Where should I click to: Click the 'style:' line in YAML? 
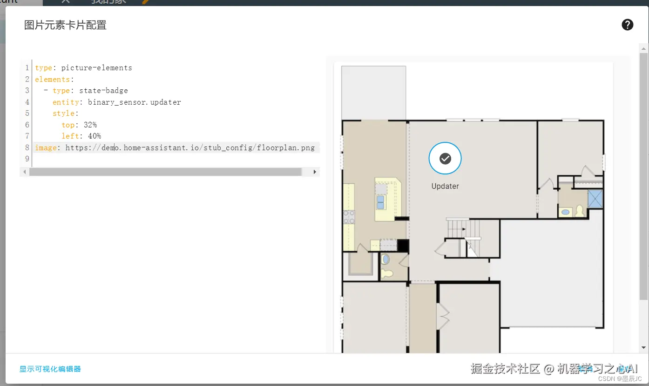point(66,113)
